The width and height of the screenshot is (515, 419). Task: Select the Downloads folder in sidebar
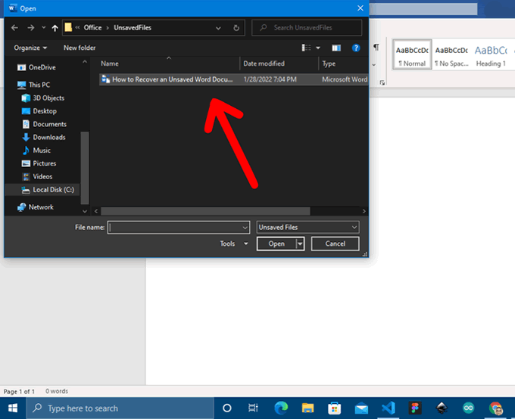(x=48, y=137)
